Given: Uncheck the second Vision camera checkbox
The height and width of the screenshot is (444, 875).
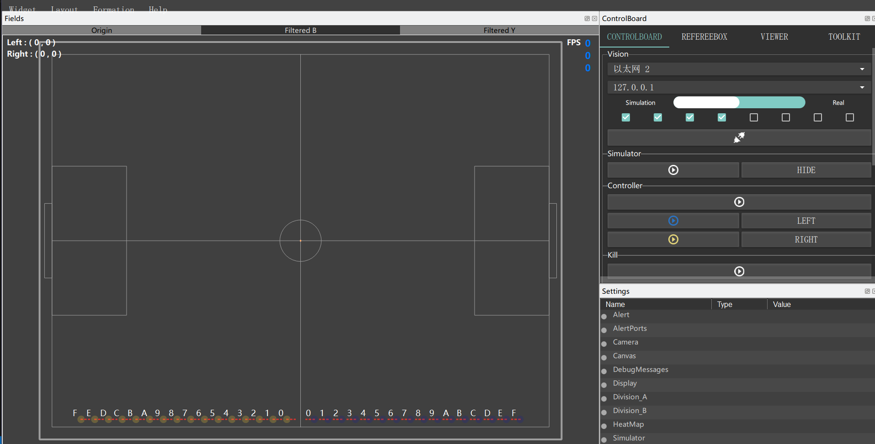Looking at the screenshot, I should click(x=658, y=117).
